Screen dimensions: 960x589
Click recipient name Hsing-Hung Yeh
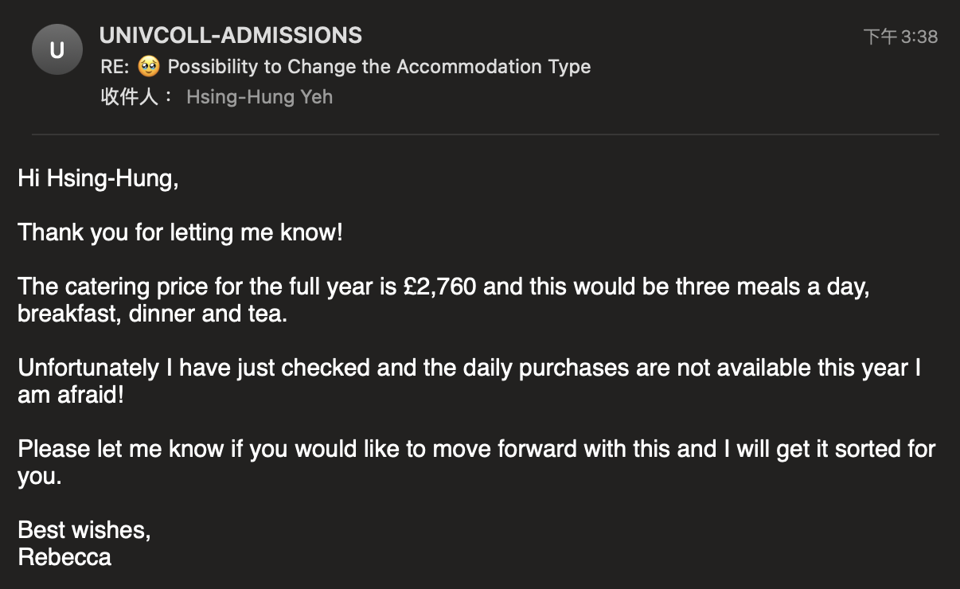[x=260, y=97]
